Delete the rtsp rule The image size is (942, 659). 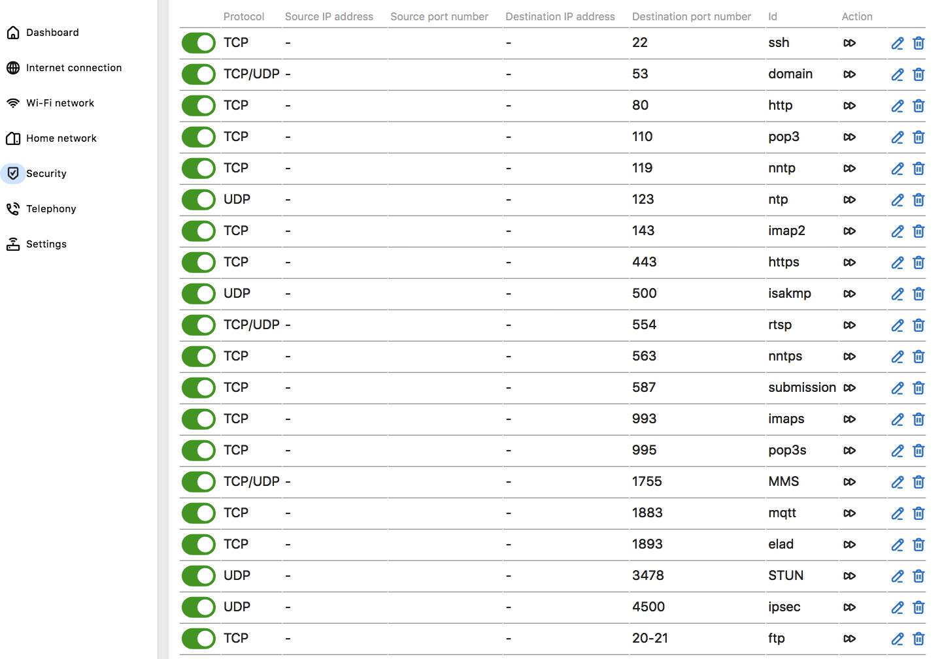[x=918, y=325]
